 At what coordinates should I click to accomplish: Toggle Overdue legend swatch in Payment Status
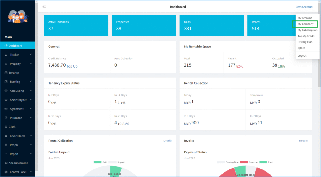(244, 162)
